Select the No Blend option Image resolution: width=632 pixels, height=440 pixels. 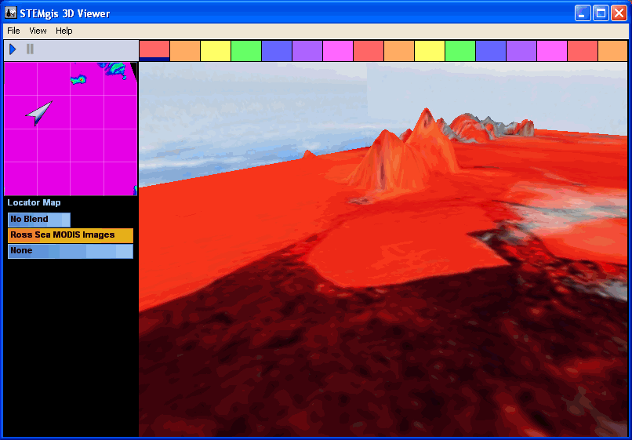(39, 220)
